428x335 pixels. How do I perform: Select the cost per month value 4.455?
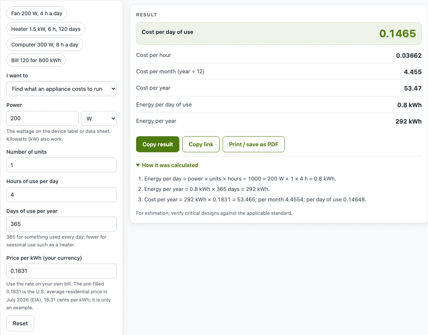(x=413, y=72)
